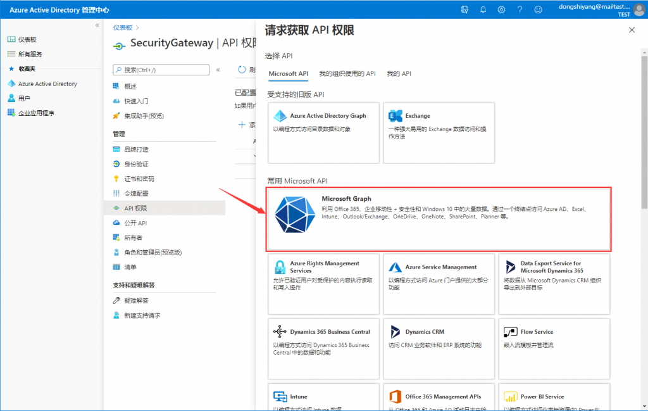Click the 快速入门 cloud icon
The width and height of the screenshot is (648, 411).
point(116,101)
